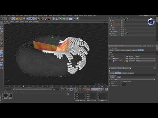This screenshot has width=158, height=118.
Task: Open the Freeze layer blending mode dropdown
Action: click(132, 59)
